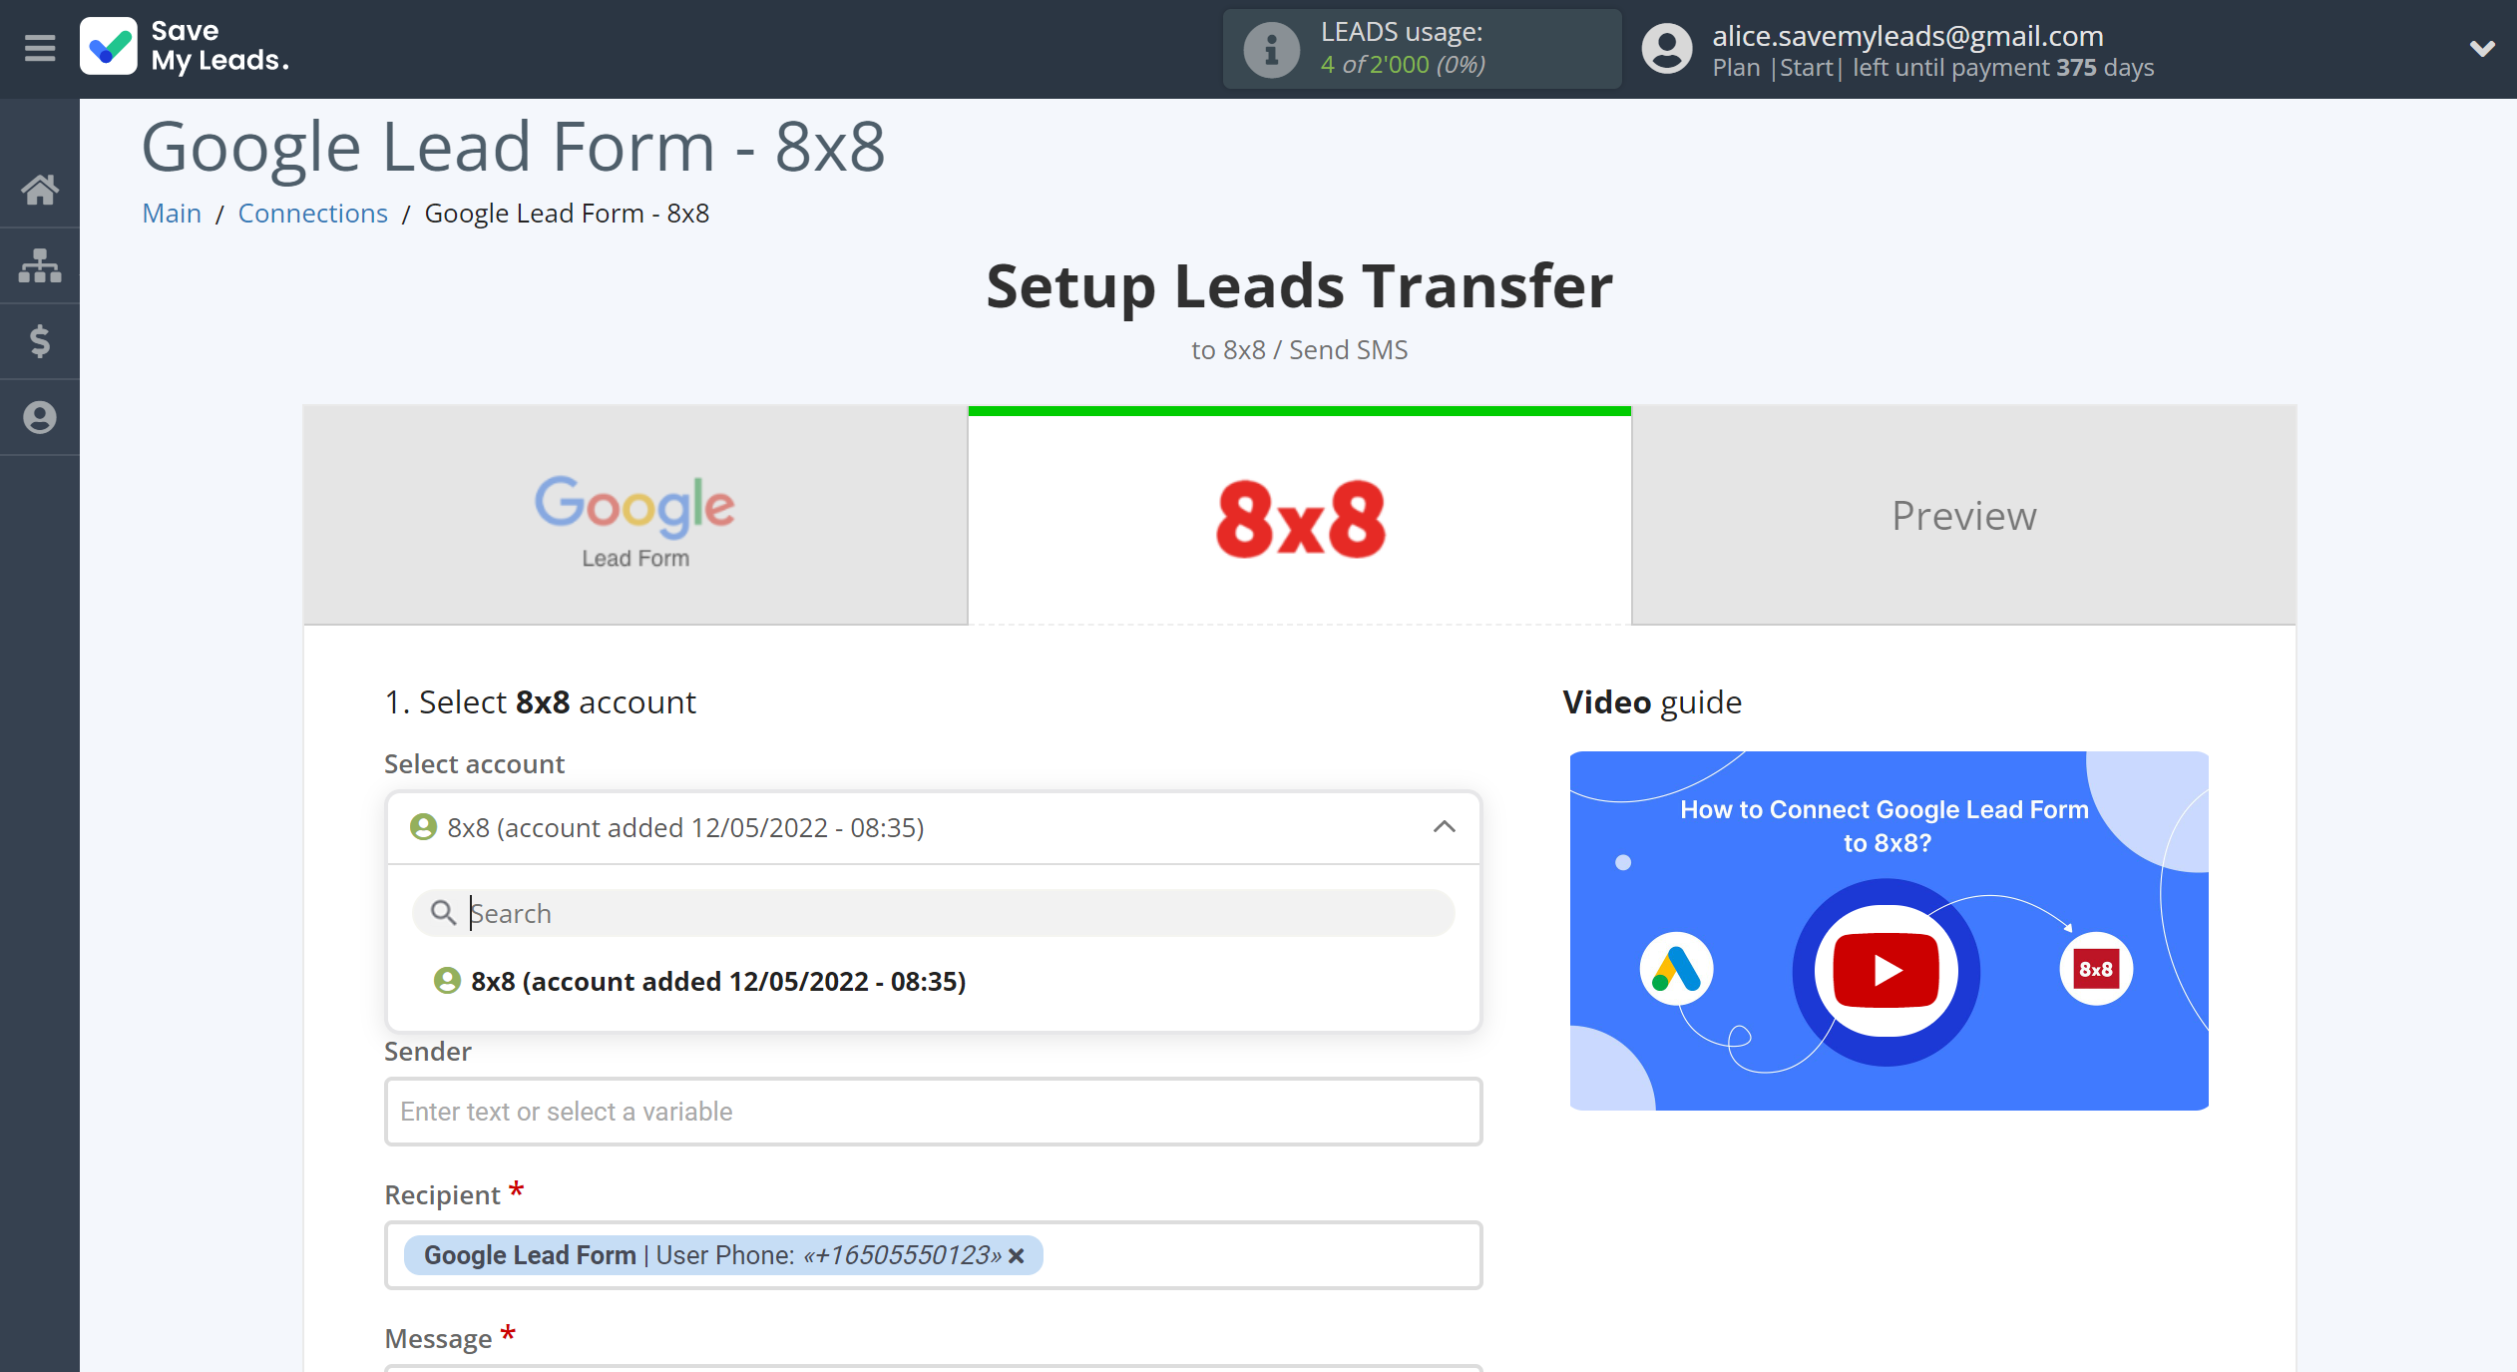The height and width of the screenshot is (1372, 2517).
Task: Click the Main breadcrumb link
Action: [x=169, y=213]
